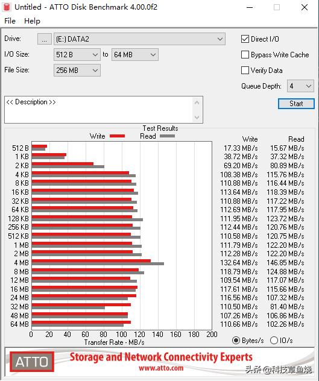Image resolution: width=319 pixels, height=381 pixels.
Task: Click into the Description text field
Action: click(x=98, y=110)
